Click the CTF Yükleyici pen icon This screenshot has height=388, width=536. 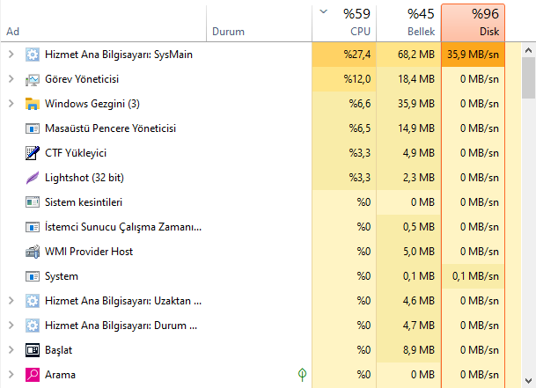pos(33,153)
